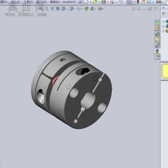Open the View Palette task pane tab
Screen dimensions: 168x168
point(157,45)
